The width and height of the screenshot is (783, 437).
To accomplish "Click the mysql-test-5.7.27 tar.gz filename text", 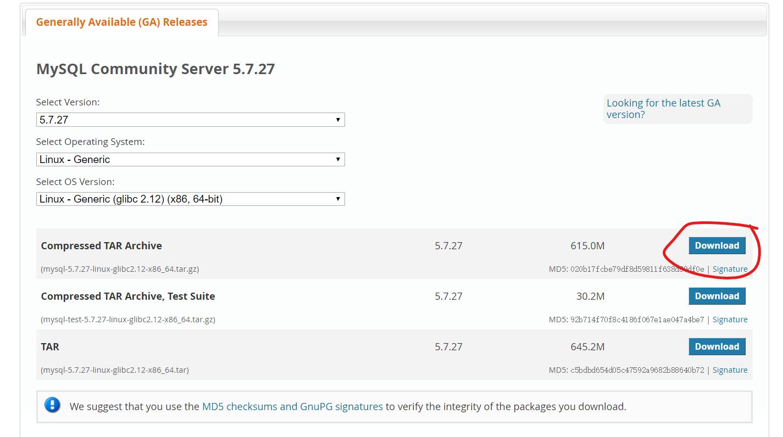I will tap(128, 320).
